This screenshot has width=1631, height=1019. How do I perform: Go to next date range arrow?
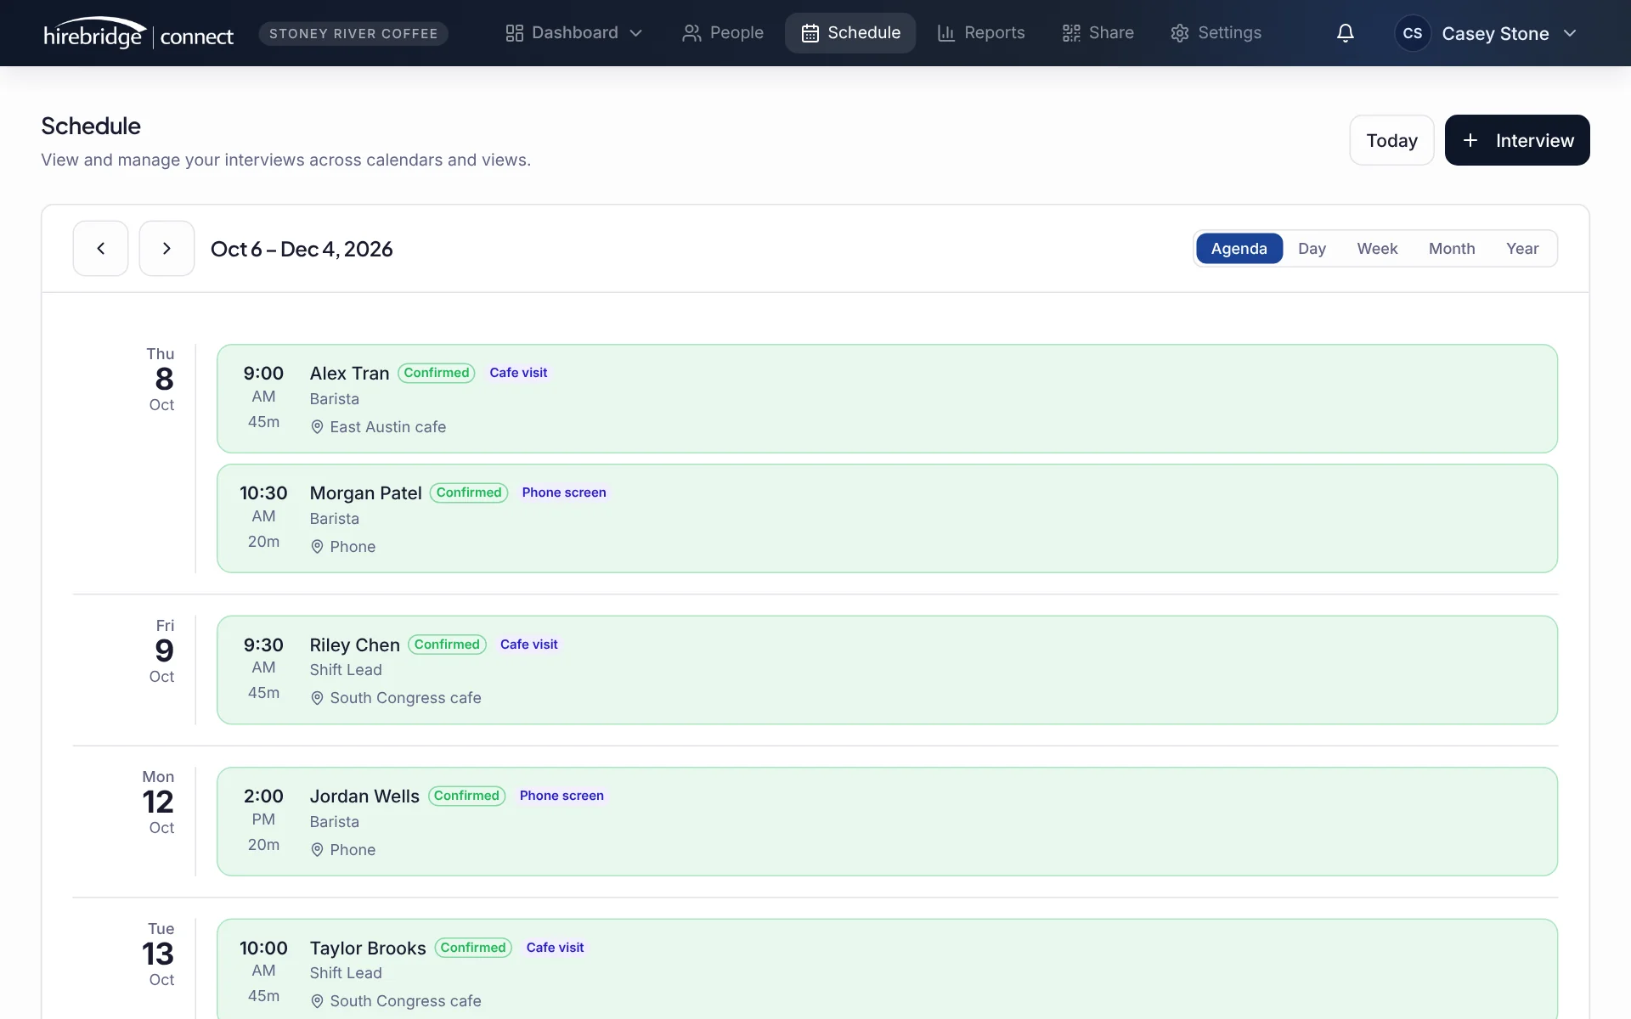coord(166,248)
